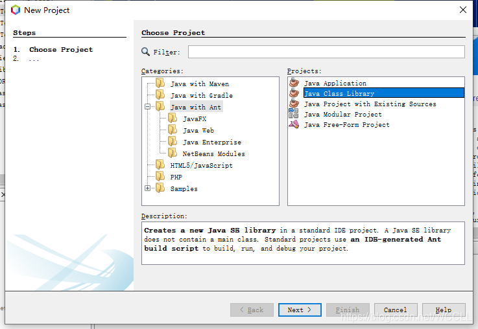Viewport: 478px width, 329px height.
Task: Select the Java Enterprise subcategory
Action: tap(212, 142)
